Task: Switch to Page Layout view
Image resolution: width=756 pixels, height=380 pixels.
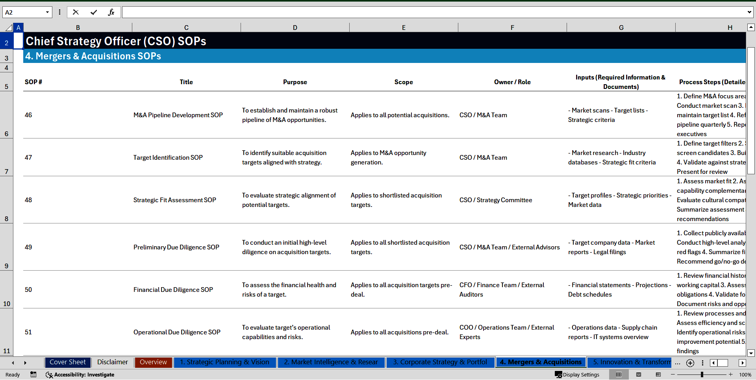Action: click(x=639, y=374)
